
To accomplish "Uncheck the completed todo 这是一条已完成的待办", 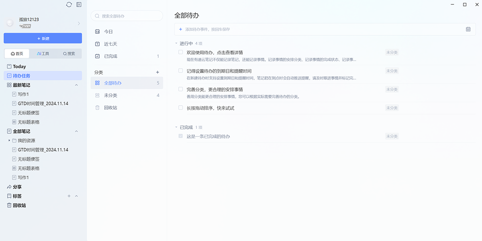I will [180, 136].
